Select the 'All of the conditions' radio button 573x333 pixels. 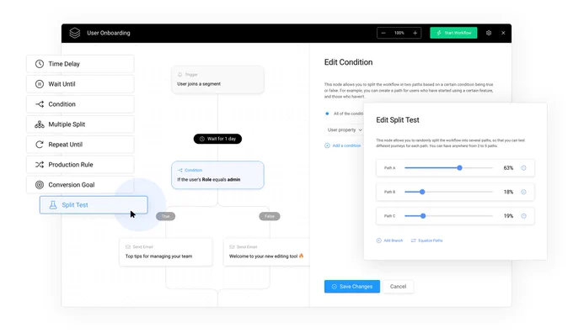pos(327,114)
